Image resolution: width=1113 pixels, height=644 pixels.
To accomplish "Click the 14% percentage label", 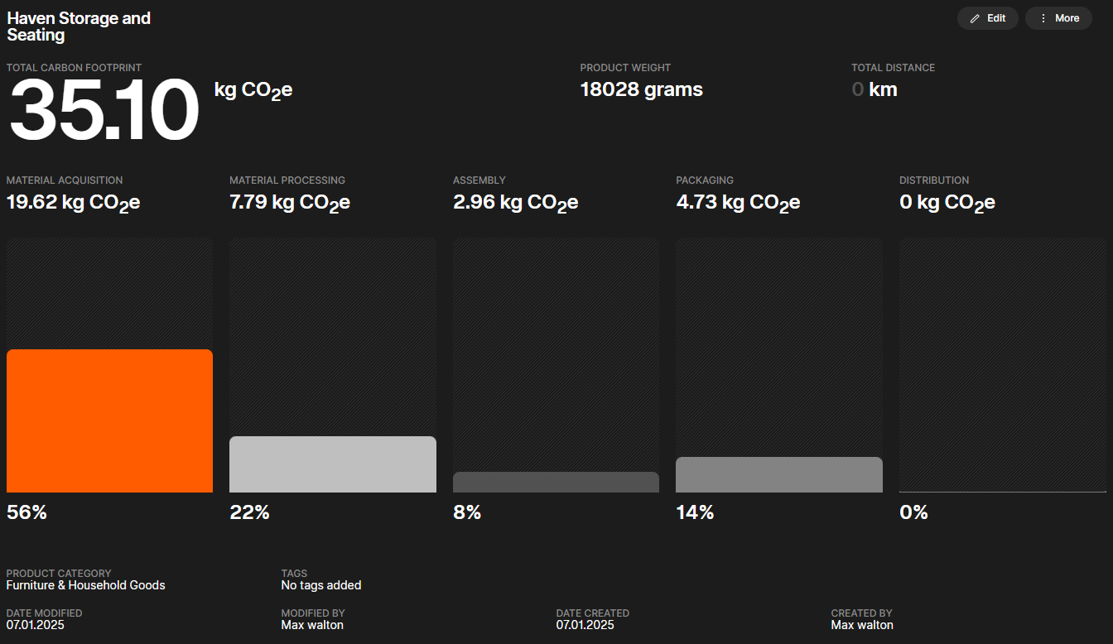I will [695, 512].
